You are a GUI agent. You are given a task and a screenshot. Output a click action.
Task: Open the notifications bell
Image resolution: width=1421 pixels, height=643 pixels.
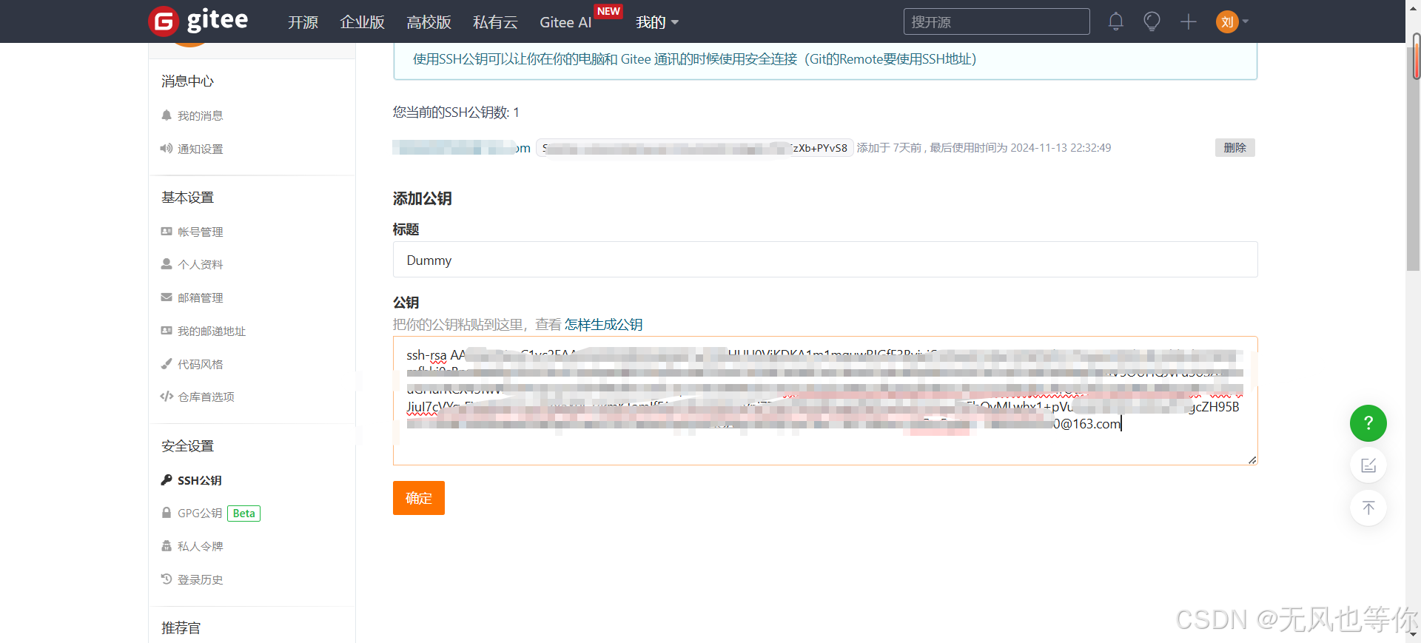coord(1116,21)
